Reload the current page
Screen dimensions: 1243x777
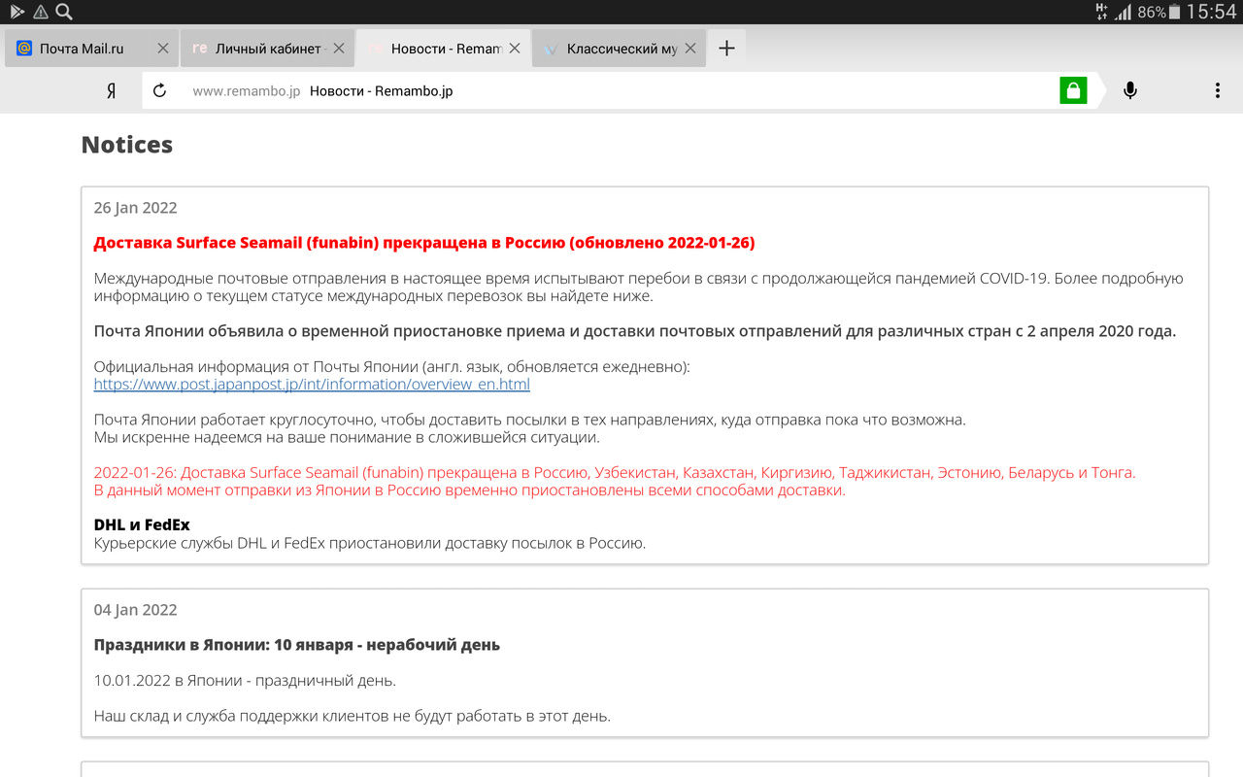[161, 91]
